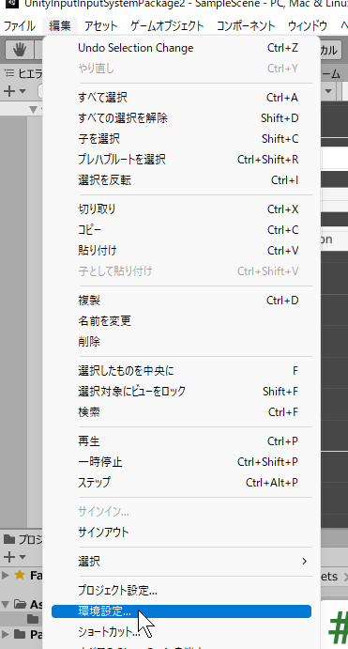Open the ゲームオブジェクト menu
Viewport: 348px width, 649px height.
[x=167, y=26]
